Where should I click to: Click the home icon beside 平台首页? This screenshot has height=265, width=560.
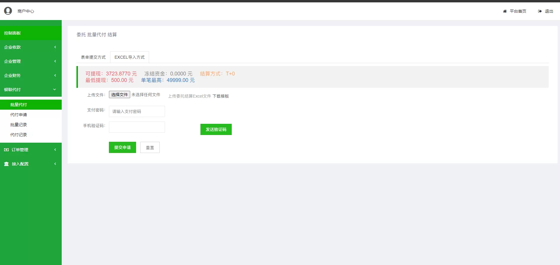click(x=505, y=11)
